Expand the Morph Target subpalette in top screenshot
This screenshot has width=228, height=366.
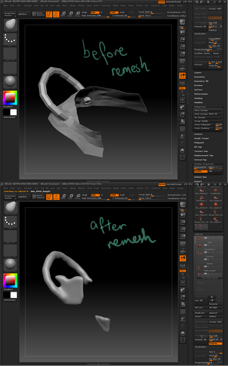click(202, 138)
